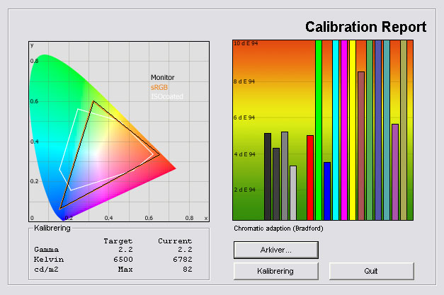This screenshot has width=444, height=295.
Task: Click the Monitor legend label
Action: [162, 77]
